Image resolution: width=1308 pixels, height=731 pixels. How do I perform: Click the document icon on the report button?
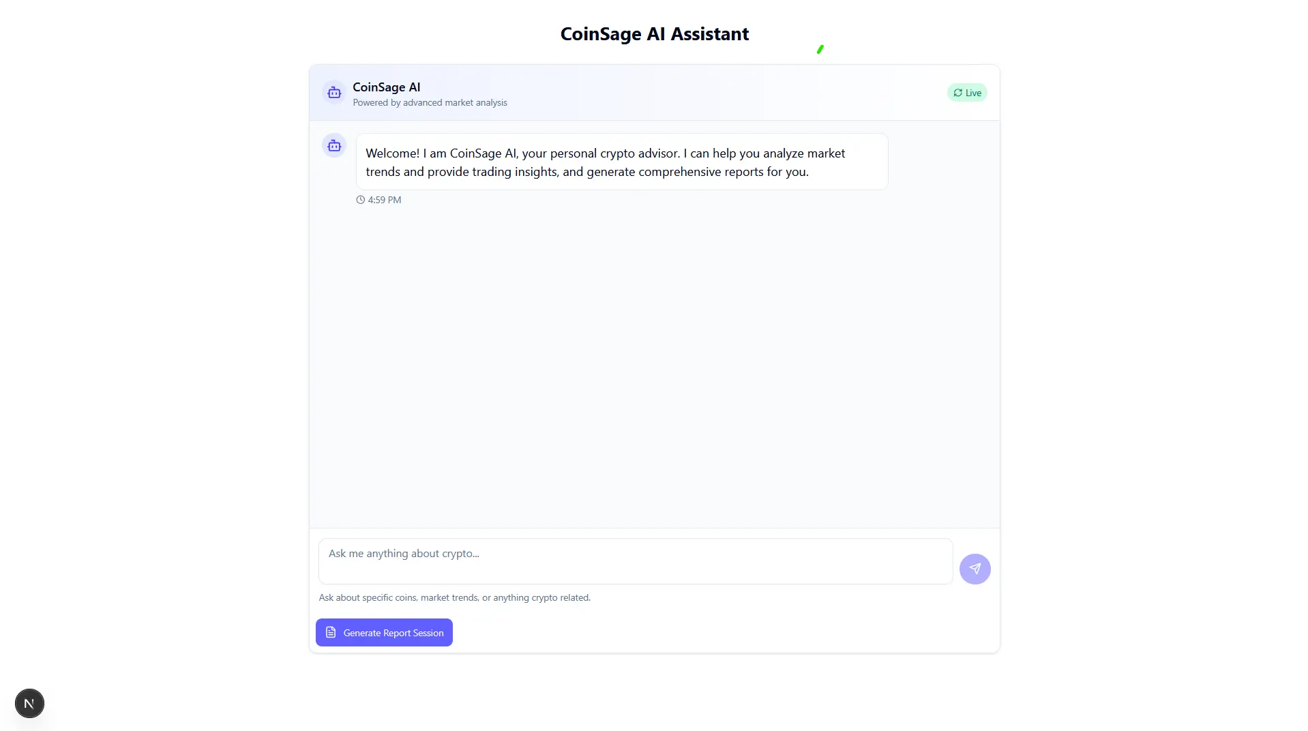point(331,632)
